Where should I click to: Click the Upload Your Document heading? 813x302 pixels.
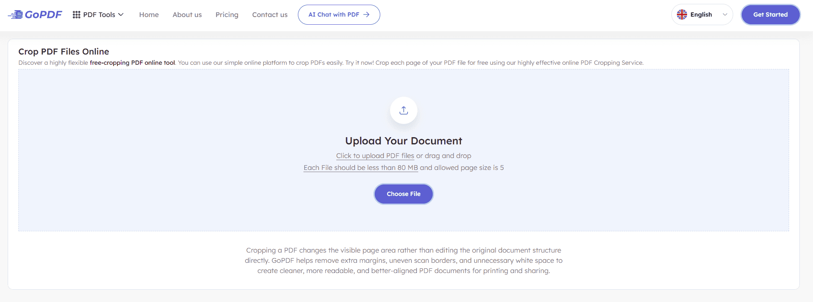tap(404, 141)
